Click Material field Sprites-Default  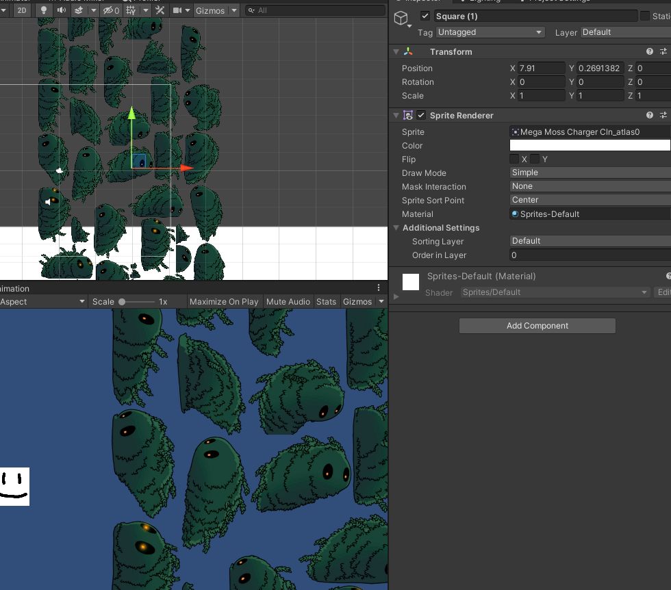point(590,214)
